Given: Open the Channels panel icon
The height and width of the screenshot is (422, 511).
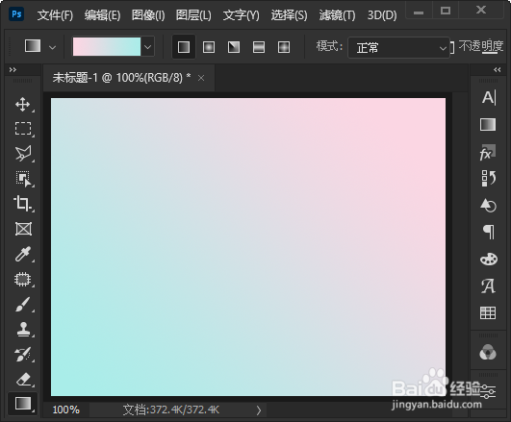Looking at the screenshot, I should (488, 353).
